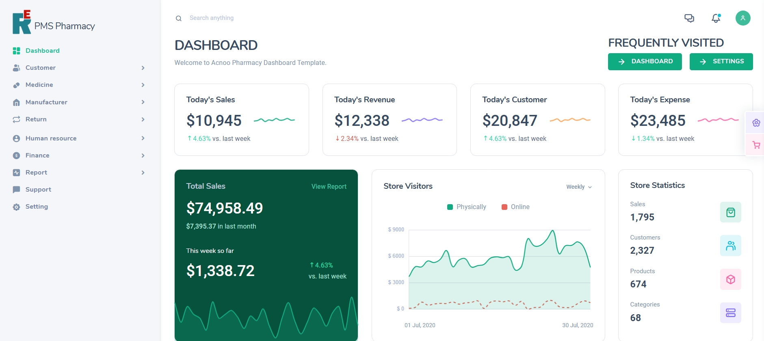Click the Customers users icon in statistics
This screenshot has width=764, height=341.
coord(731,246)
